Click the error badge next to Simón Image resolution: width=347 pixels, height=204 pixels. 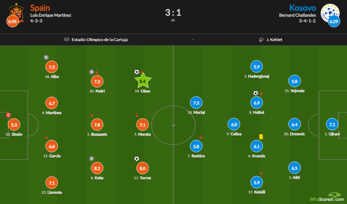pyautogui.click(x=9, y=115)
